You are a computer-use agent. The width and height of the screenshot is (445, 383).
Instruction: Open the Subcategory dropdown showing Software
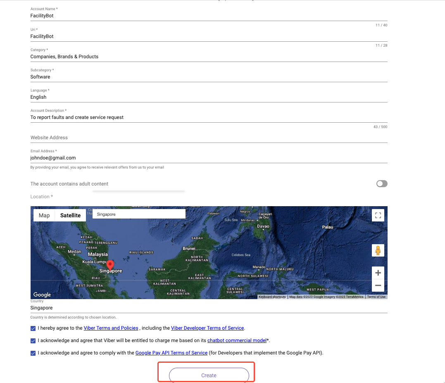pos(209,77)
